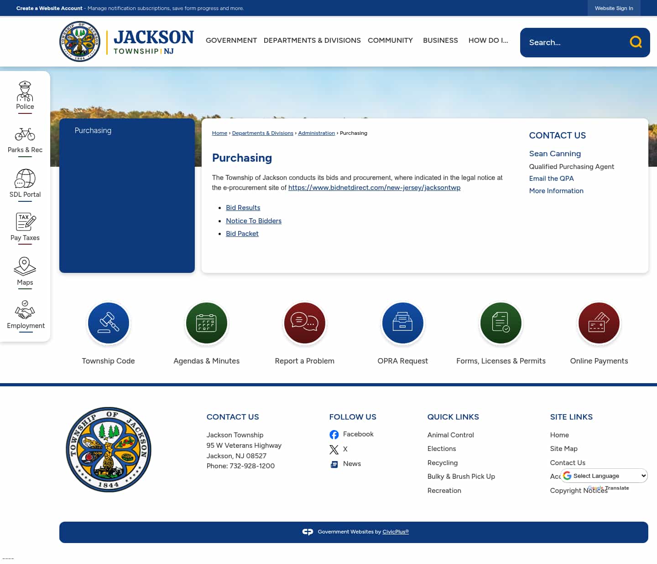This screenshot has width=657, height=564.
Task: Open the Maps location pin icon
Action: pos(25,266)
